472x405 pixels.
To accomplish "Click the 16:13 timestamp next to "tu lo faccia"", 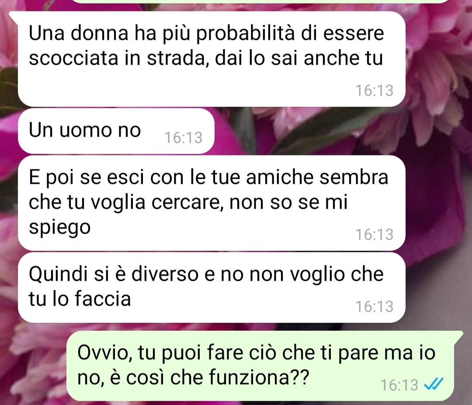I will point(374,307).
